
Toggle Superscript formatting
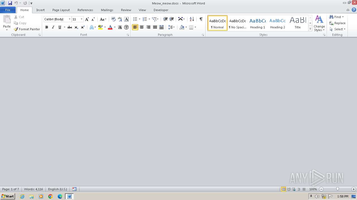click(x=83, y=27)
